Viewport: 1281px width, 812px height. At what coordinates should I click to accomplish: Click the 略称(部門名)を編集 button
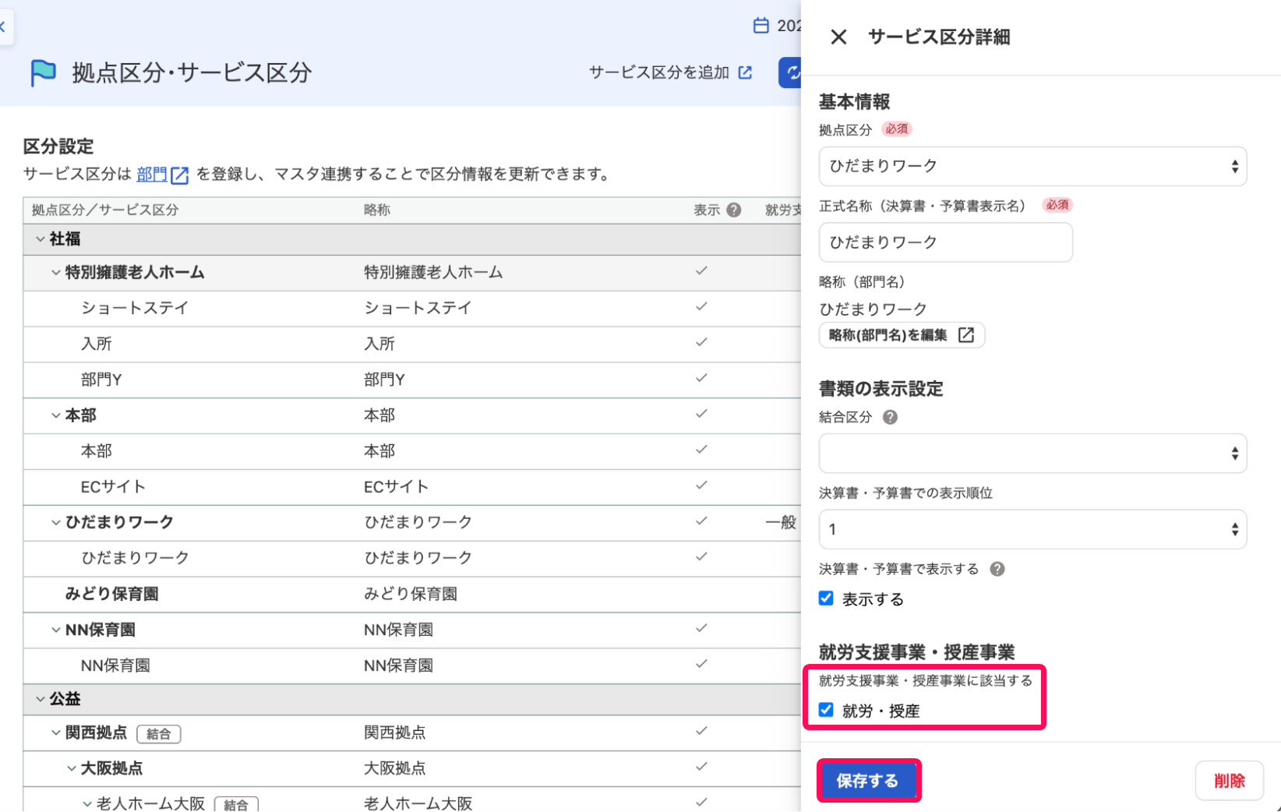pos(902,335)
